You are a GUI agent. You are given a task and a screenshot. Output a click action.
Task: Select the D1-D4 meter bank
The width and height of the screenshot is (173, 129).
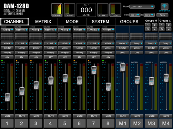tap(115, 10)
